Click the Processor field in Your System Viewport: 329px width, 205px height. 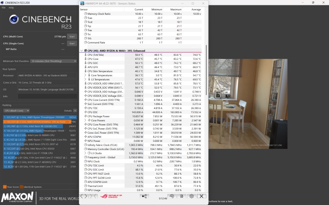point(47,75)
